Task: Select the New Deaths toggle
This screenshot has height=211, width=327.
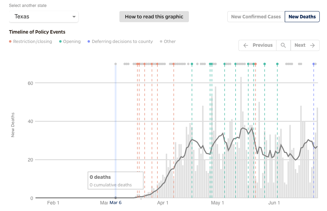Action: (x=302, y=17)
